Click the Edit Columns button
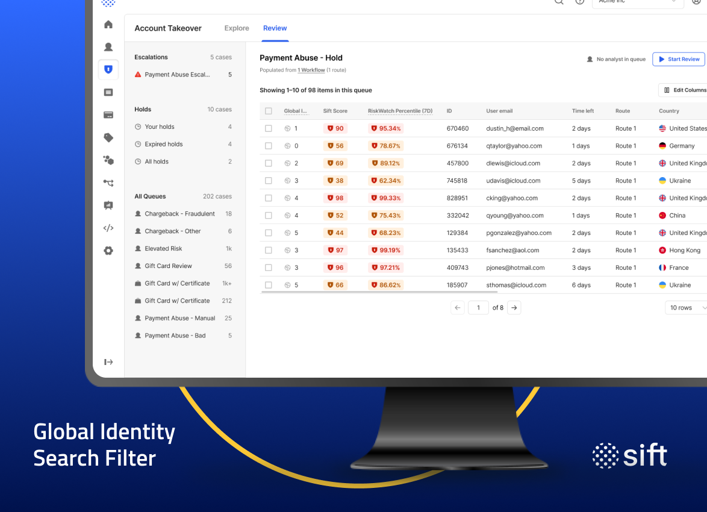 684,90
